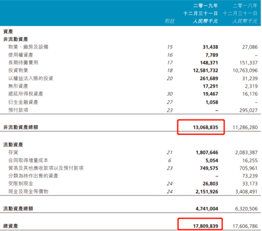
Task: Select the 非流動資產總額 total label
Action: click(21, 127)
